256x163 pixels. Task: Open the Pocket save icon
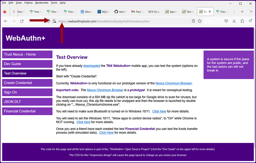tap(226, 21)
